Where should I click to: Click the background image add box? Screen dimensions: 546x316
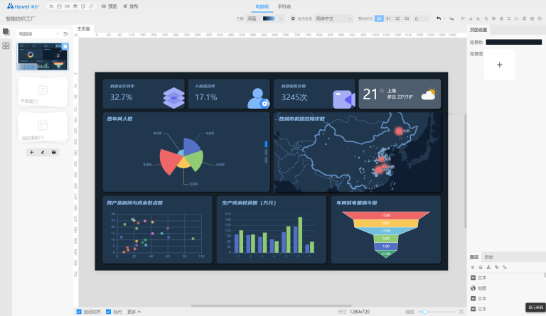pos(499,65)
